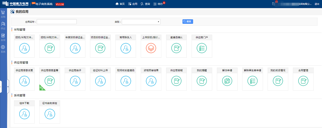Screen dimensions: 322x128
Task: Click the 电子商务系统 title text
Action: pos(44,4)
